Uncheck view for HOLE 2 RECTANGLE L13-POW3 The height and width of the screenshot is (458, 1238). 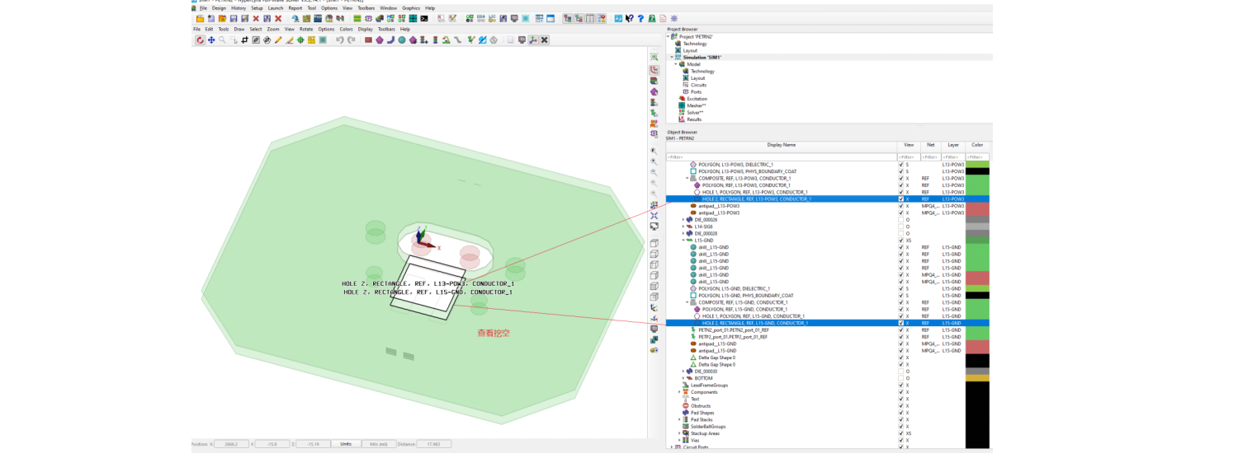point(900,199)
